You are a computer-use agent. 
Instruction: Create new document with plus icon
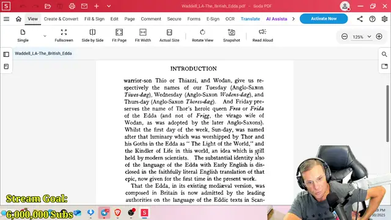(x=97, y=6)
